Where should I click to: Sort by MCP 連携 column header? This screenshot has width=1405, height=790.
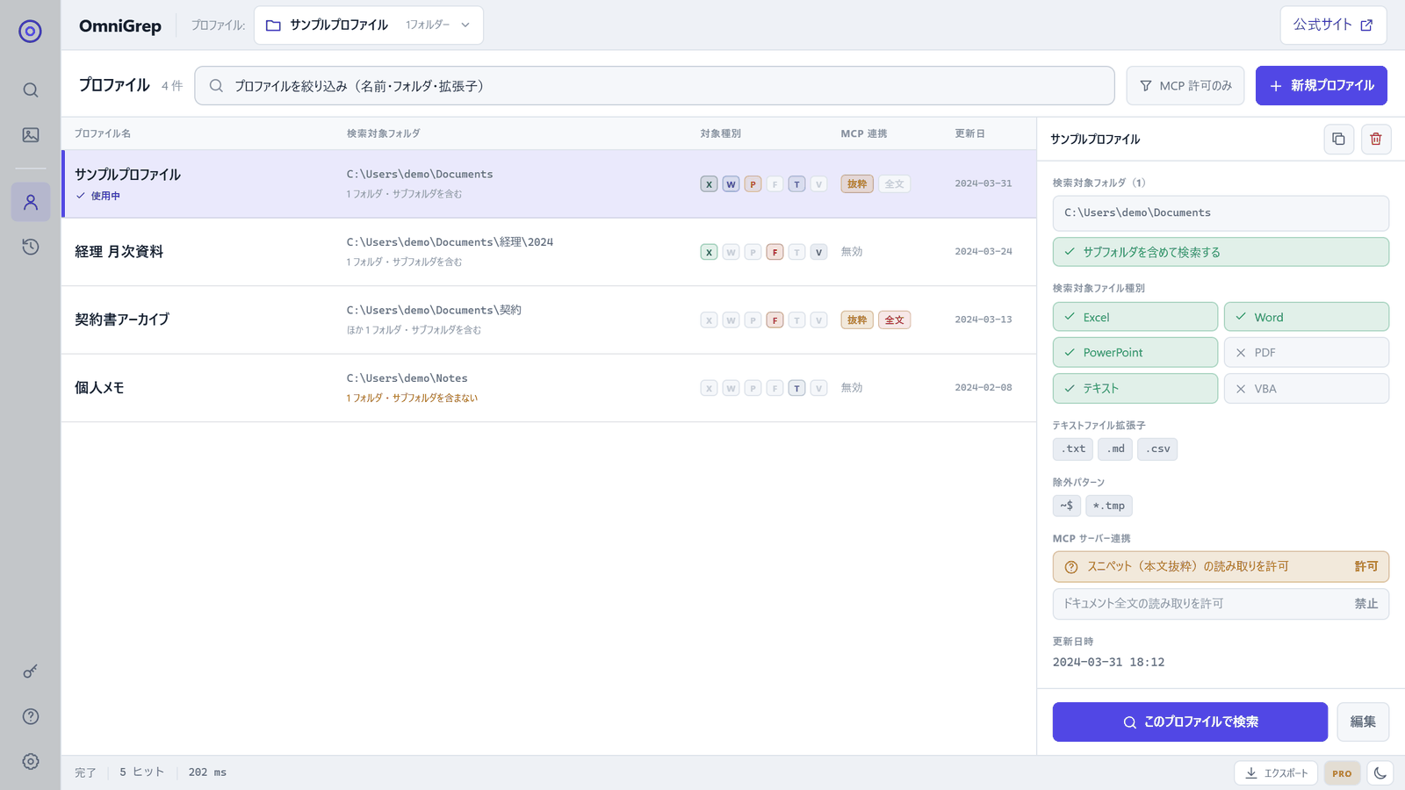pos(864,133)
